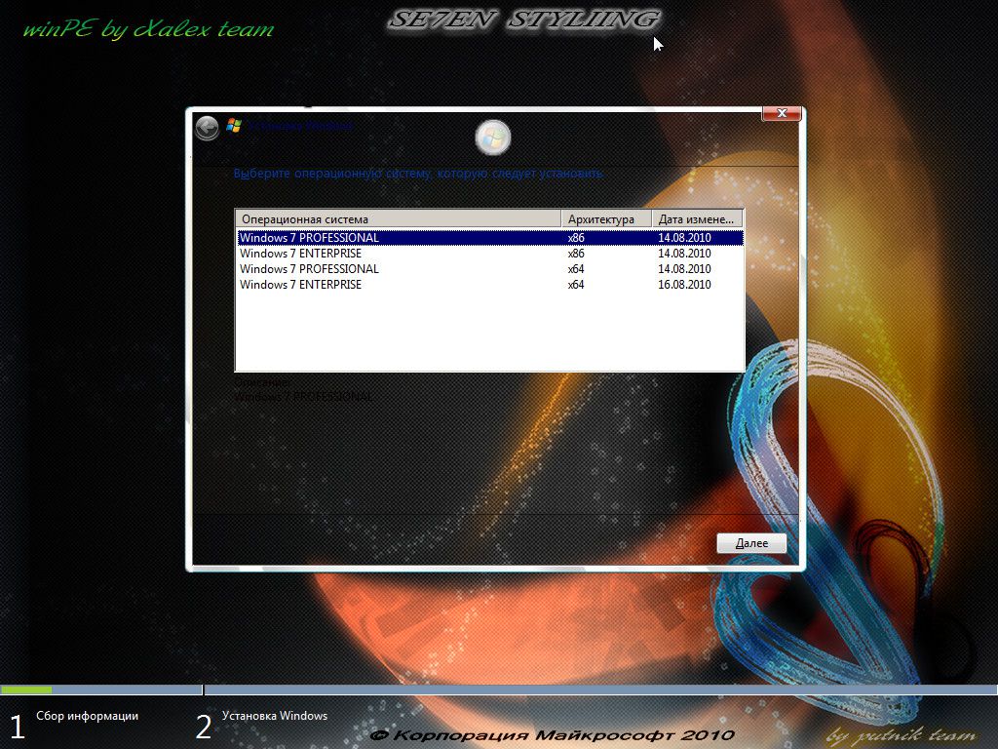Screen dimensions: 998x749
Task: Pick the Windows 7 PROFESSIONAL x64 entry
Action: (x=490, y=269)
